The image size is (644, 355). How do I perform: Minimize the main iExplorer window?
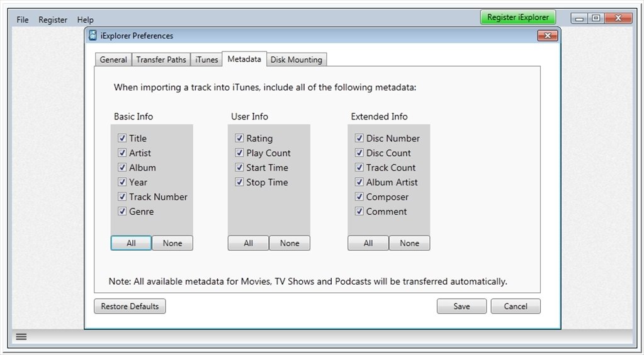click(x=580, y=18)
